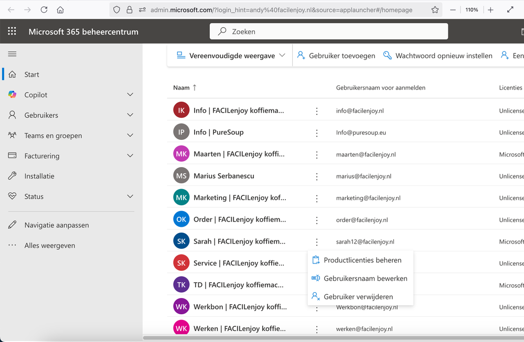Open more actions for Sarah row
Viewport: 524px width, 342px height.
pos(317,242)
